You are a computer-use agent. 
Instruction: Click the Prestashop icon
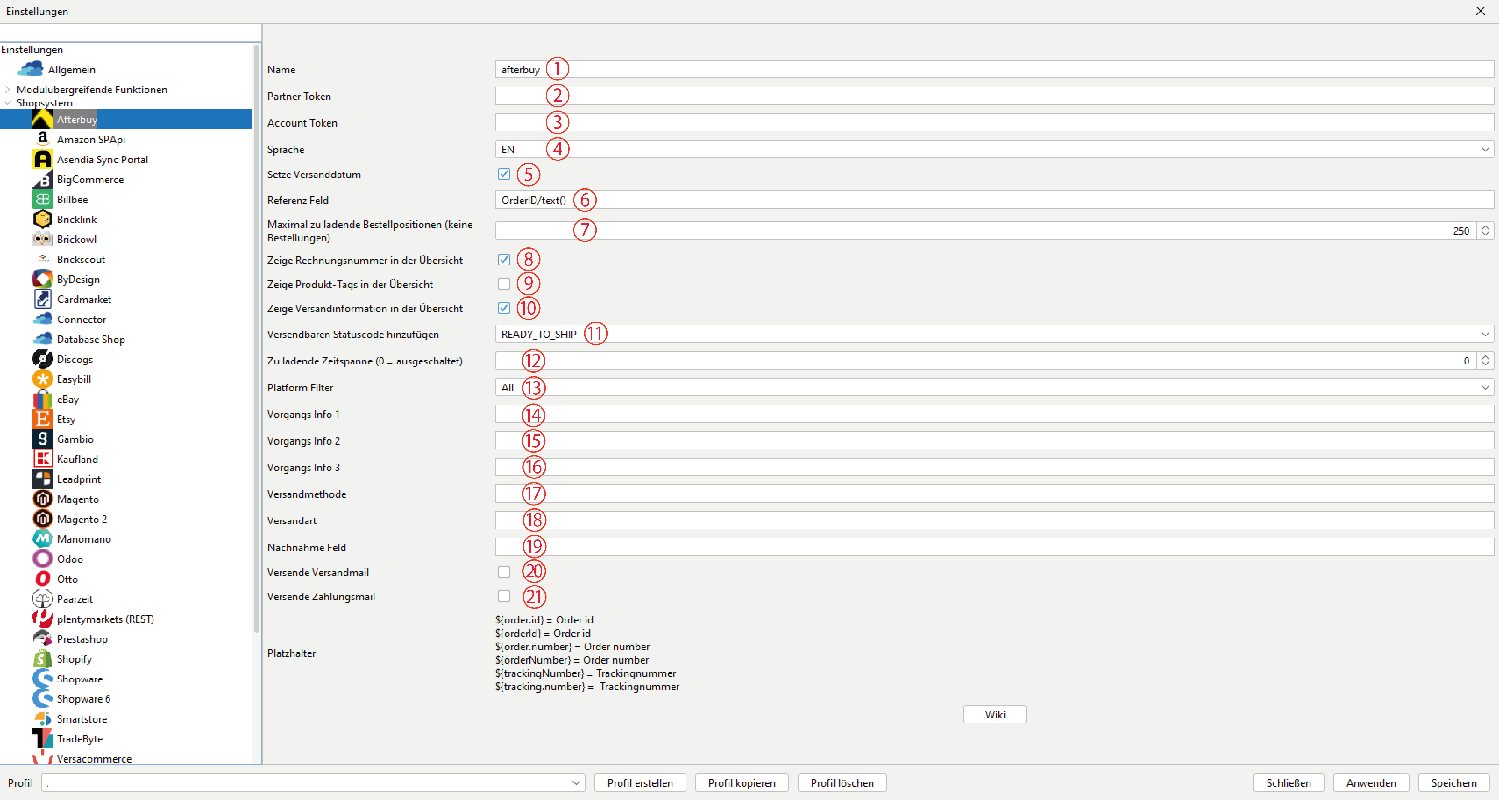(x=43, y=639)
